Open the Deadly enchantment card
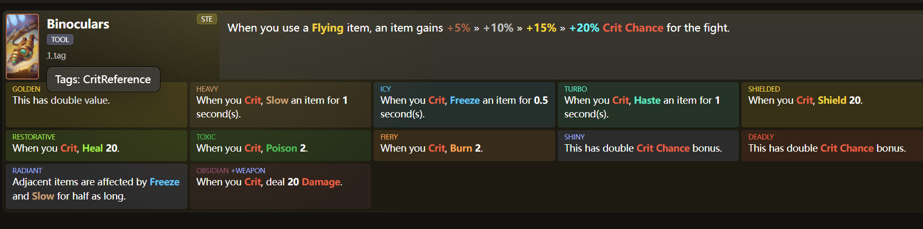The height and width of the screenshot is (229, 923). pyautogui.click(x=831, y=145)
